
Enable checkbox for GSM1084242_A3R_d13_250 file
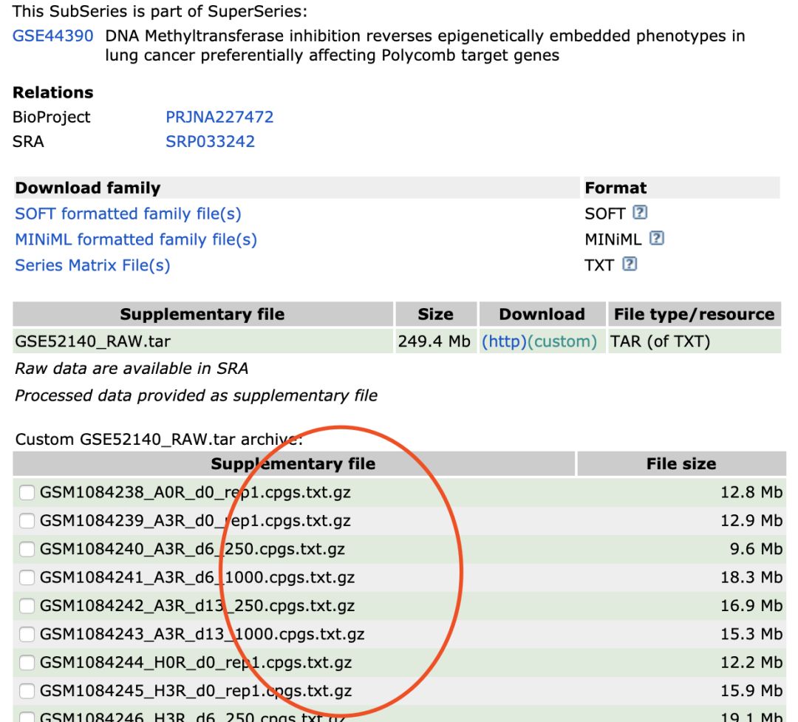(x=27, y=606)
